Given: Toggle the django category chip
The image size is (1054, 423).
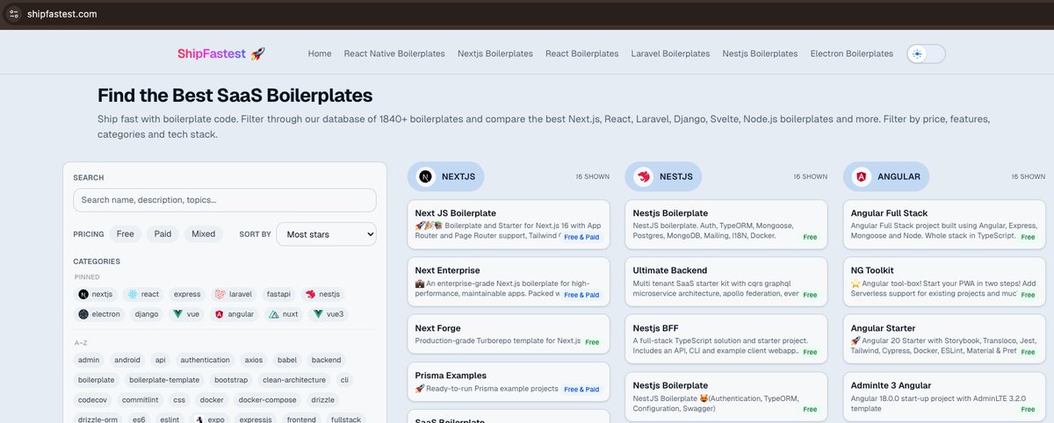Looking at the screenshot, I should [147, 313].
